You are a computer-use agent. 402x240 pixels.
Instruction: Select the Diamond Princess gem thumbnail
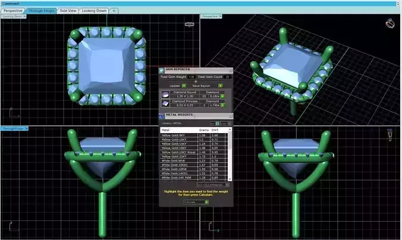pos(165,103)
